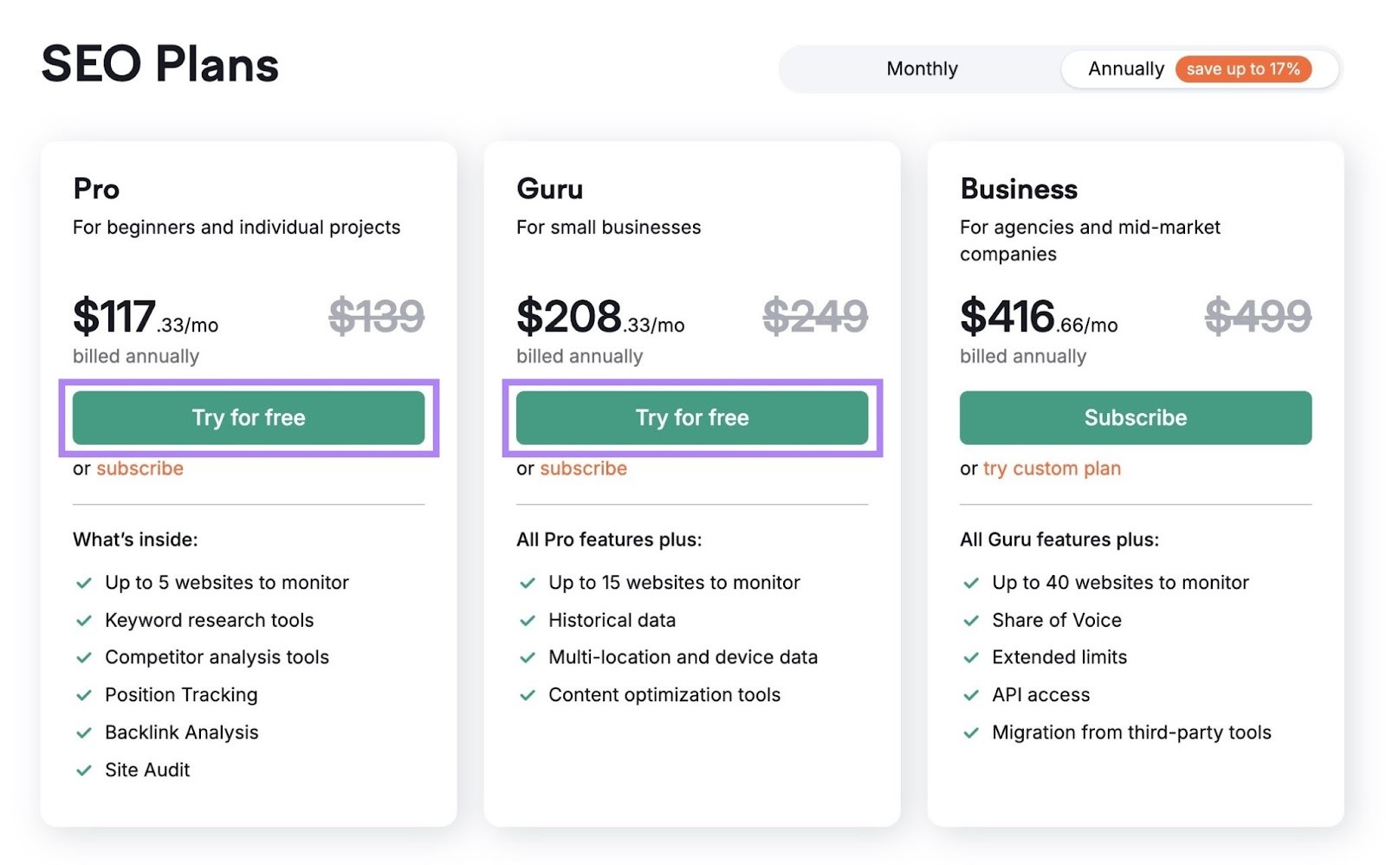Click the checkmark beside 'API access'
Screen dimensions: 1386x865
coord(971,694)
